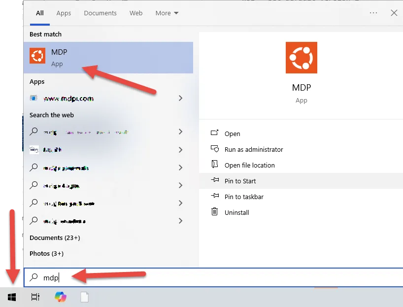Expand the last web search result chevron
The width and height of the screenshot is (403, 307).
coord(180,221)
